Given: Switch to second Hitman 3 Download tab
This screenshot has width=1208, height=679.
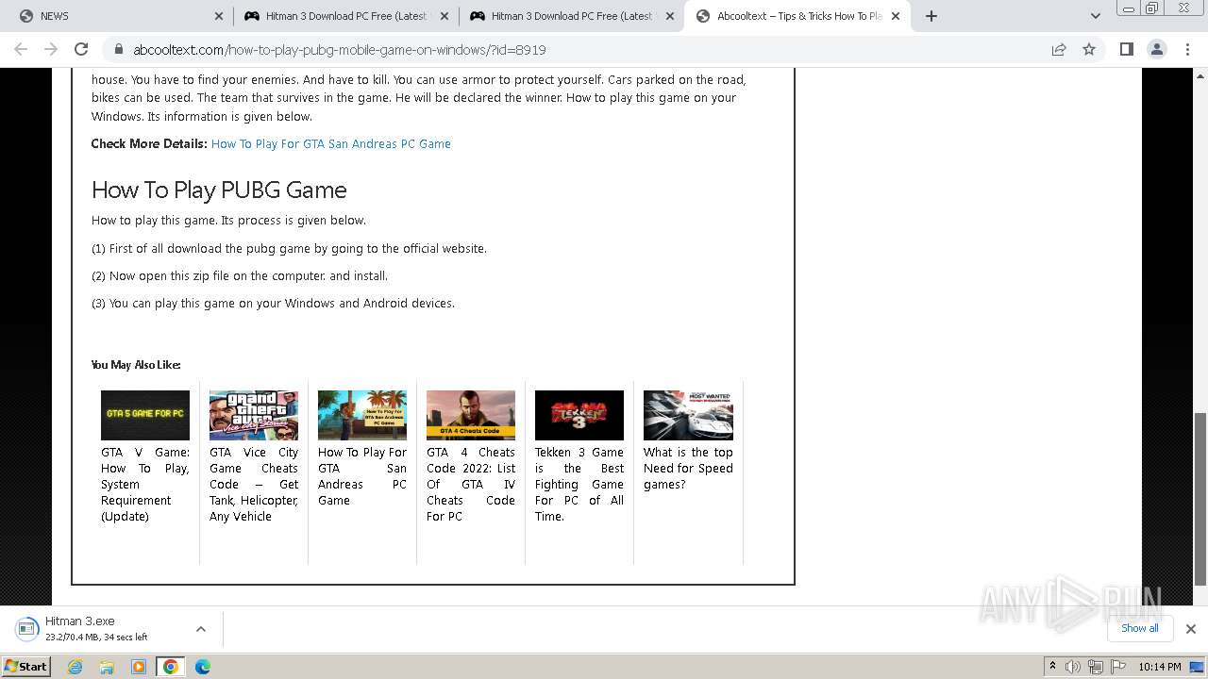Looking at the screenshot, I should 571,16.
